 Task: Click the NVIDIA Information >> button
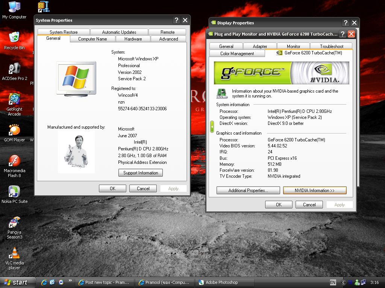point(314,190)
